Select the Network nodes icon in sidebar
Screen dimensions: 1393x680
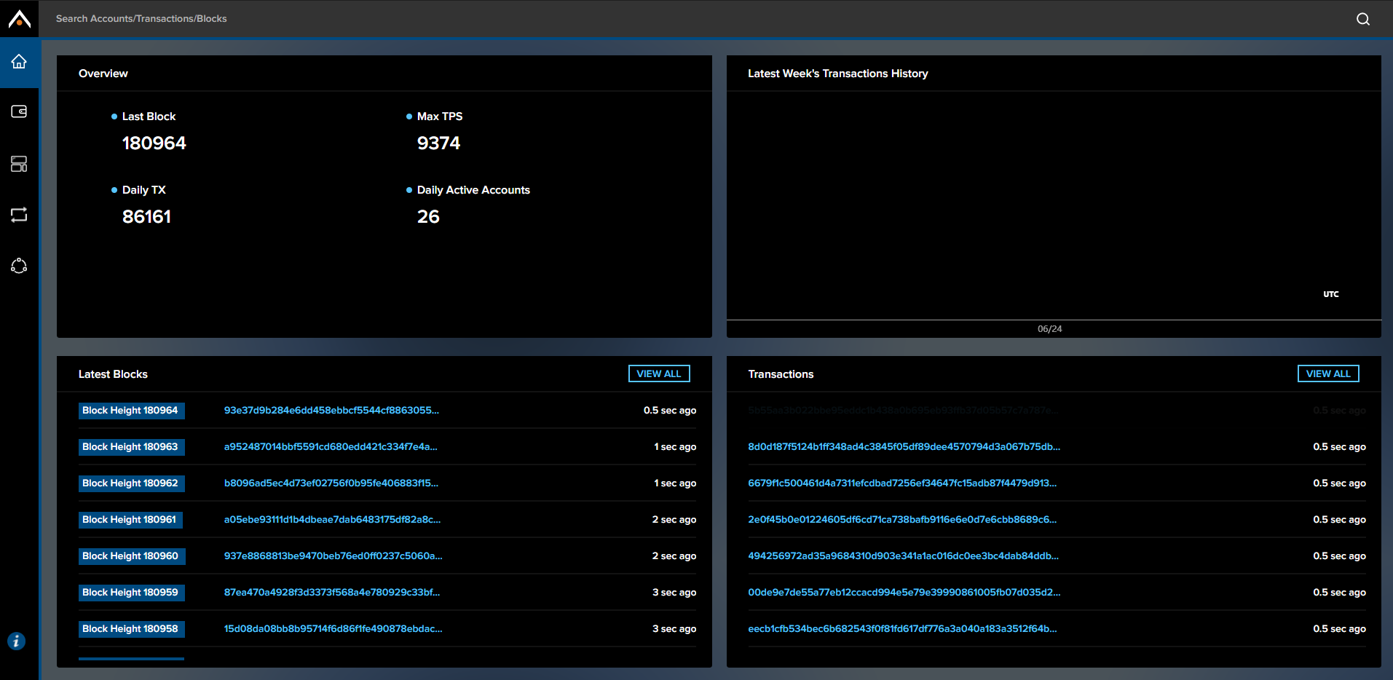(19, 266)
